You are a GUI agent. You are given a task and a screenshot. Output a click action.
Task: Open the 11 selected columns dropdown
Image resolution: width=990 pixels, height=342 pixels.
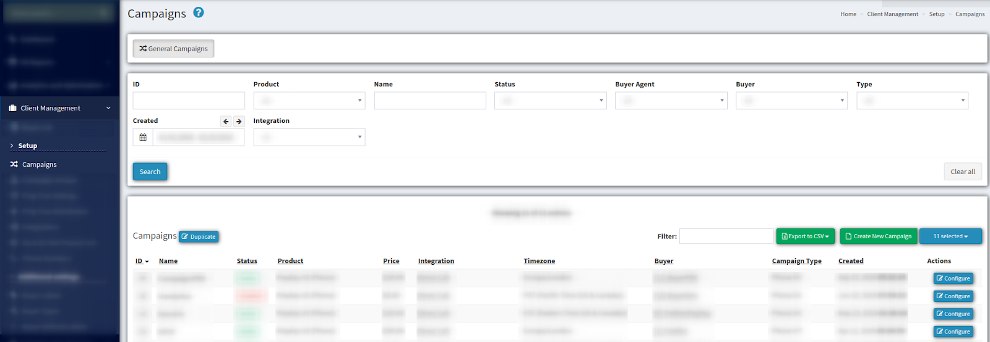click(x=950, y=236)
